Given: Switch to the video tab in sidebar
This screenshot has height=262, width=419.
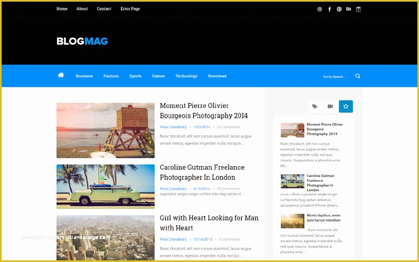Looking at the screenshot, I should point(330,106).
